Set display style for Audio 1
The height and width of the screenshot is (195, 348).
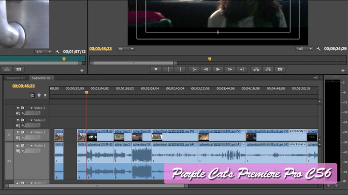point(18,151)
